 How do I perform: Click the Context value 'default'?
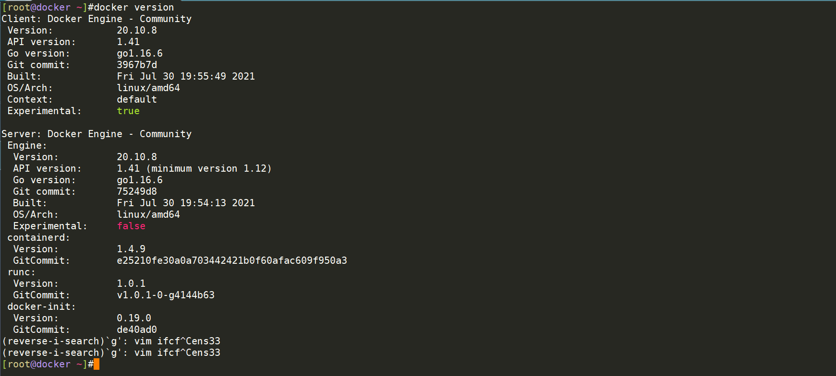137,99
